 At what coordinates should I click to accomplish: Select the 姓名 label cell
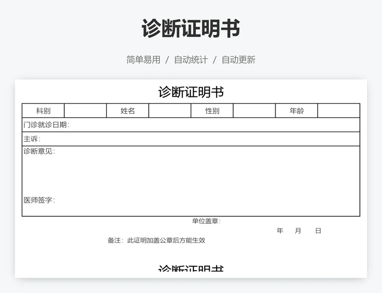click(127, 111)
